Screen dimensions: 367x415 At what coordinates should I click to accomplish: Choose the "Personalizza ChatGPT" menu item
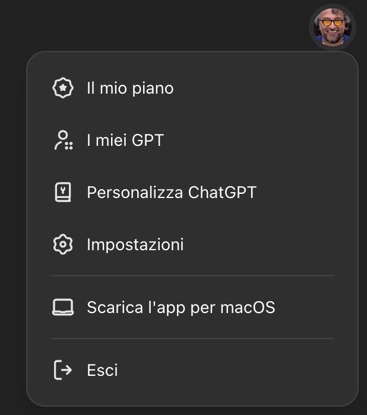[172, 192]
